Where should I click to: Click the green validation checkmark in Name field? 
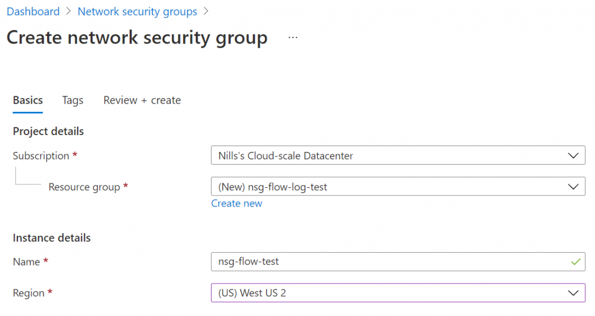[x=575, y=261]
